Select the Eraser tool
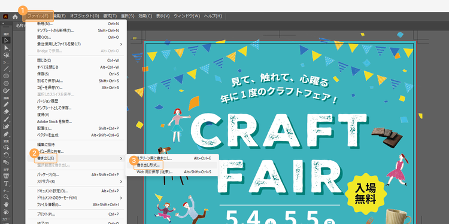Screen dimensions: 449x224 (x=6, y=112)
